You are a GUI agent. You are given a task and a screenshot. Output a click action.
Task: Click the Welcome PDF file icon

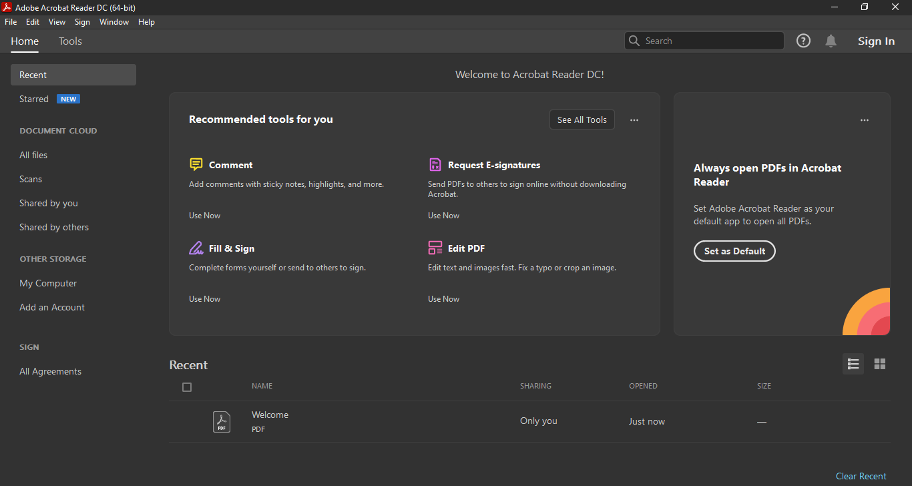click(x=222, y=422)
